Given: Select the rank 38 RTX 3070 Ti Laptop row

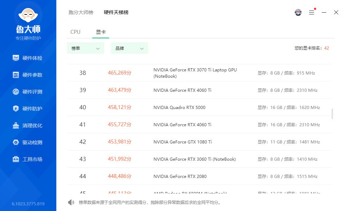Looking at the screenshot, I should click(x=199, y=73).
